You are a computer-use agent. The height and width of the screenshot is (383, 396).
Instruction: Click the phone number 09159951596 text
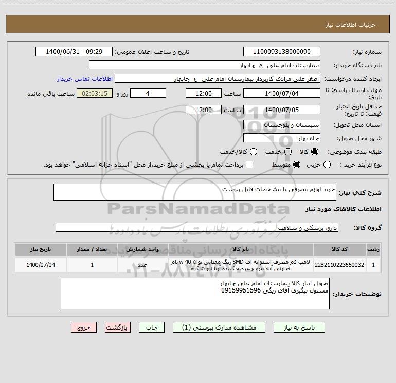point(241,290)
